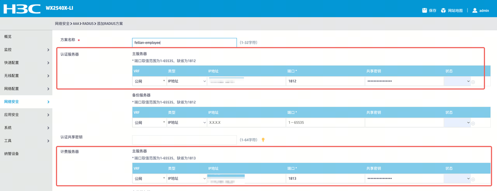This screenshot has width=497, height=191.
Task: Click 方案名称 input with feilian-employee
Action: pos(184,43)
